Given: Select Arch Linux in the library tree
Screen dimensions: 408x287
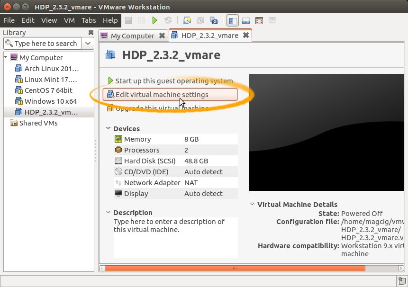Looking at the screenshot, I should (x=52, y=68).
